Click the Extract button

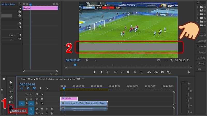156,72
